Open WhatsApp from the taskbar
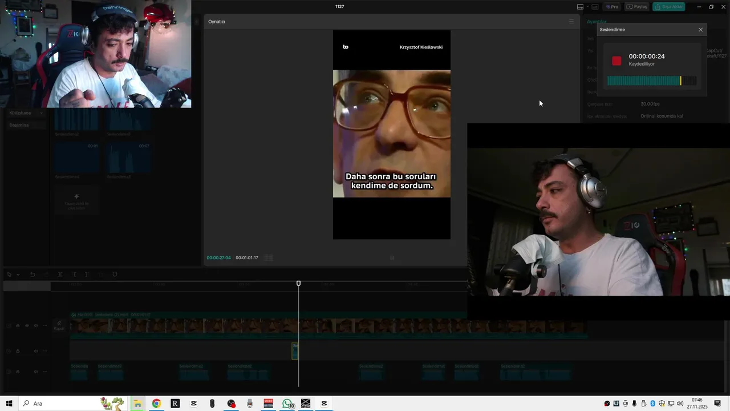The image size is (730, 411). (287, 404)
